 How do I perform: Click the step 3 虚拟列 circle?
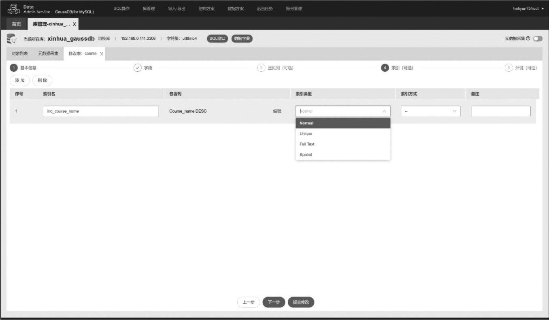point(261,67)
